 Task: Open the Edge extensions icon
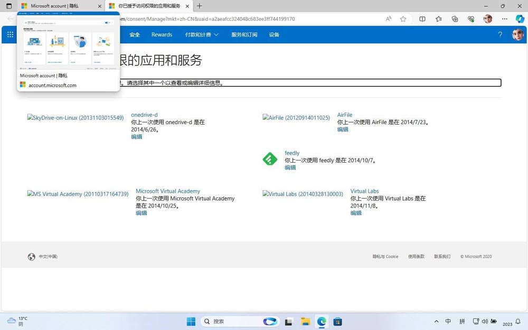pyautogui.click(x=471, y=19)
